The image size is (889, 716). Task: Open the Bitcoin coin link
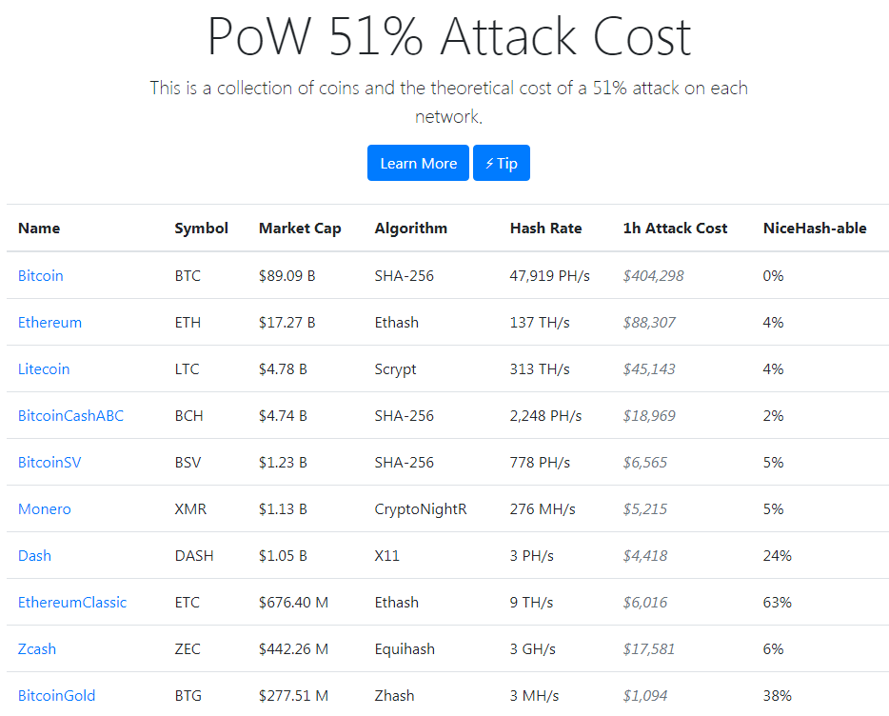[41, 276]
